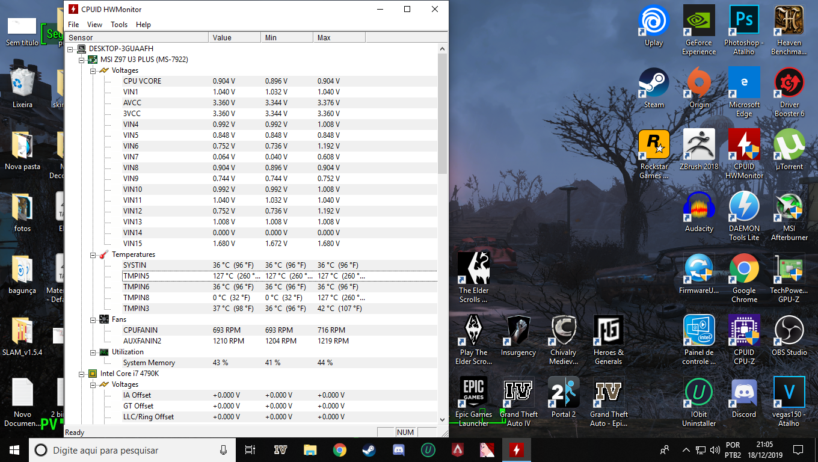
Task: Collapse the Temperatures group
Action: (92, 254)
